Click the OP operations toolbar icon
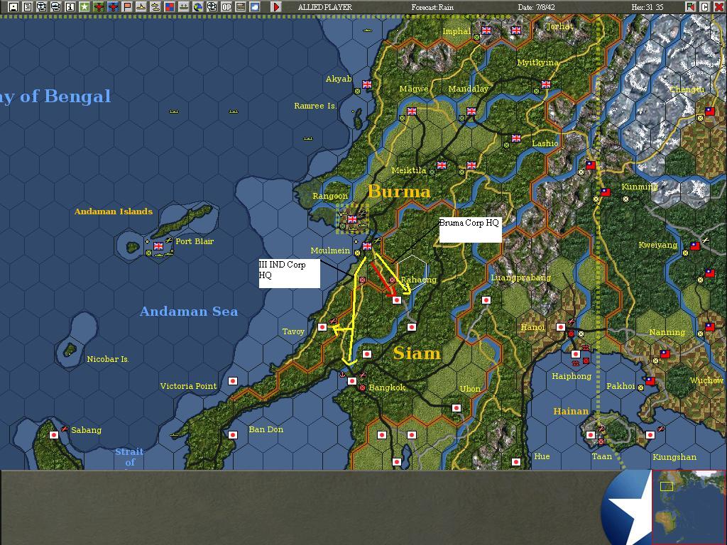727x545 pixels. click(226, 6)
